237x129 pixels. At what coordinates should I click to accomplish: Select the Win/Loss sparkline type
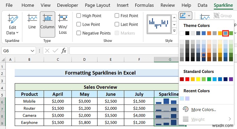[x=63, y=24]
